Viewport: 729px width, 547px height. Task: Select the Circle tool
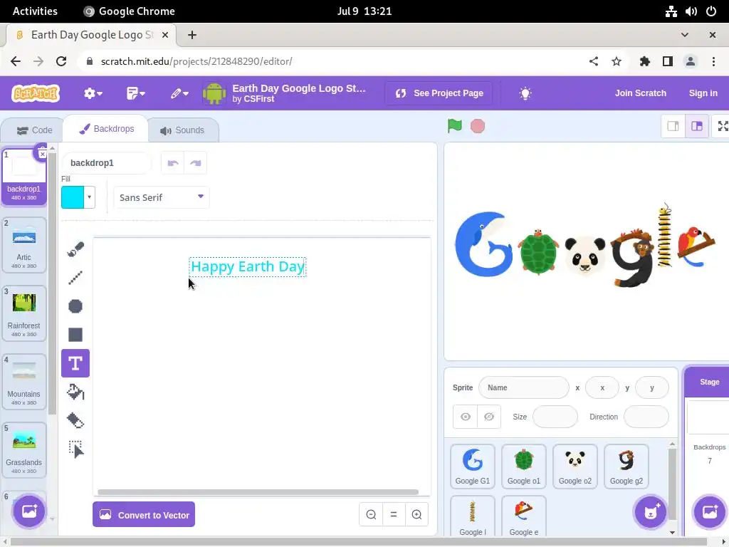click(x=75, y=306)
